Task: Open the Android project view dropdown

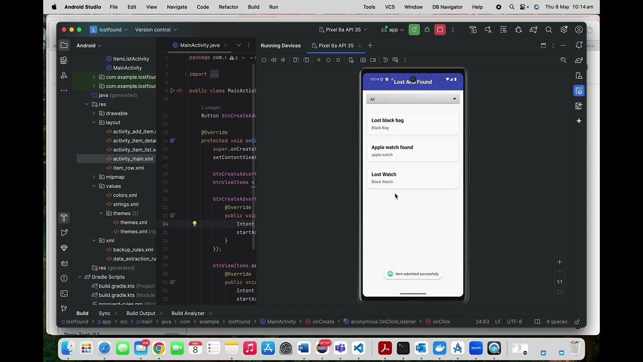Action: tap(89, 45)
